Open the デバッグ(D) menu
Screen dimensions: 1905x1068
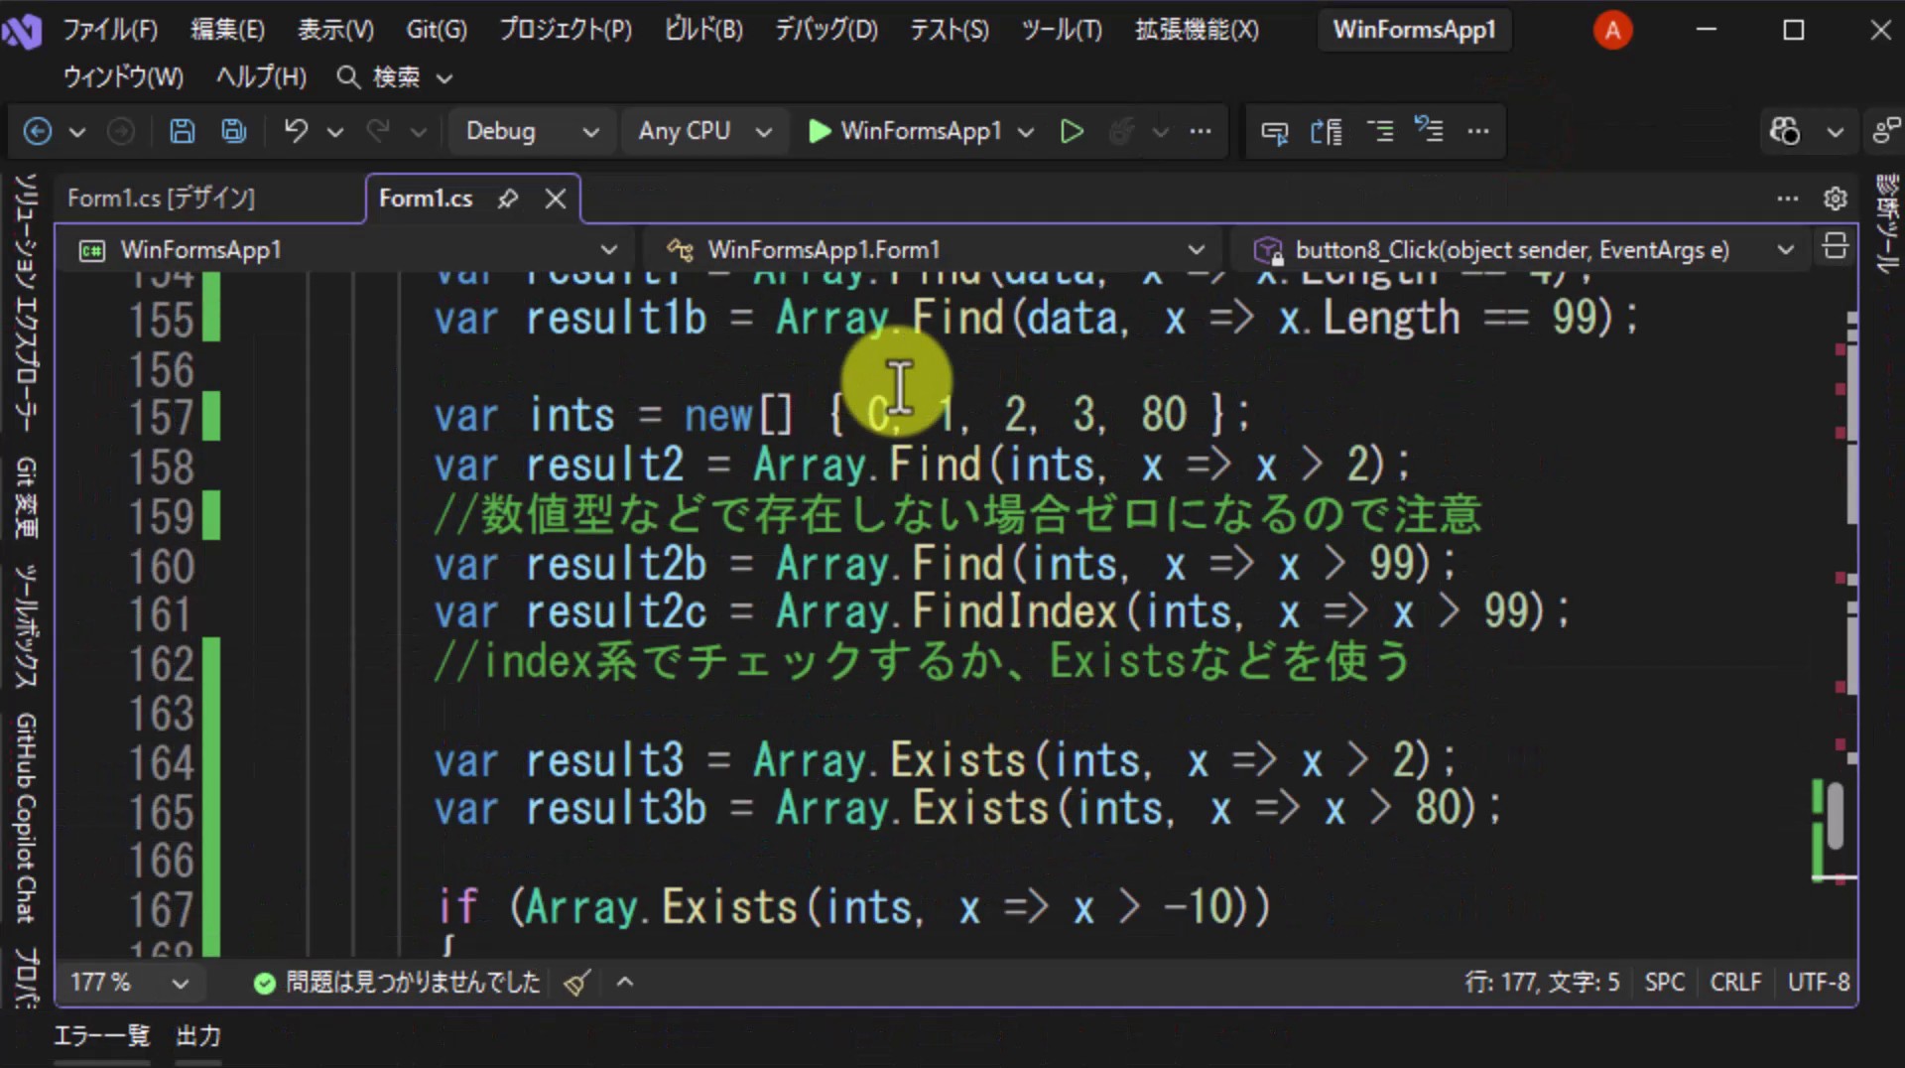click(826, 30)
